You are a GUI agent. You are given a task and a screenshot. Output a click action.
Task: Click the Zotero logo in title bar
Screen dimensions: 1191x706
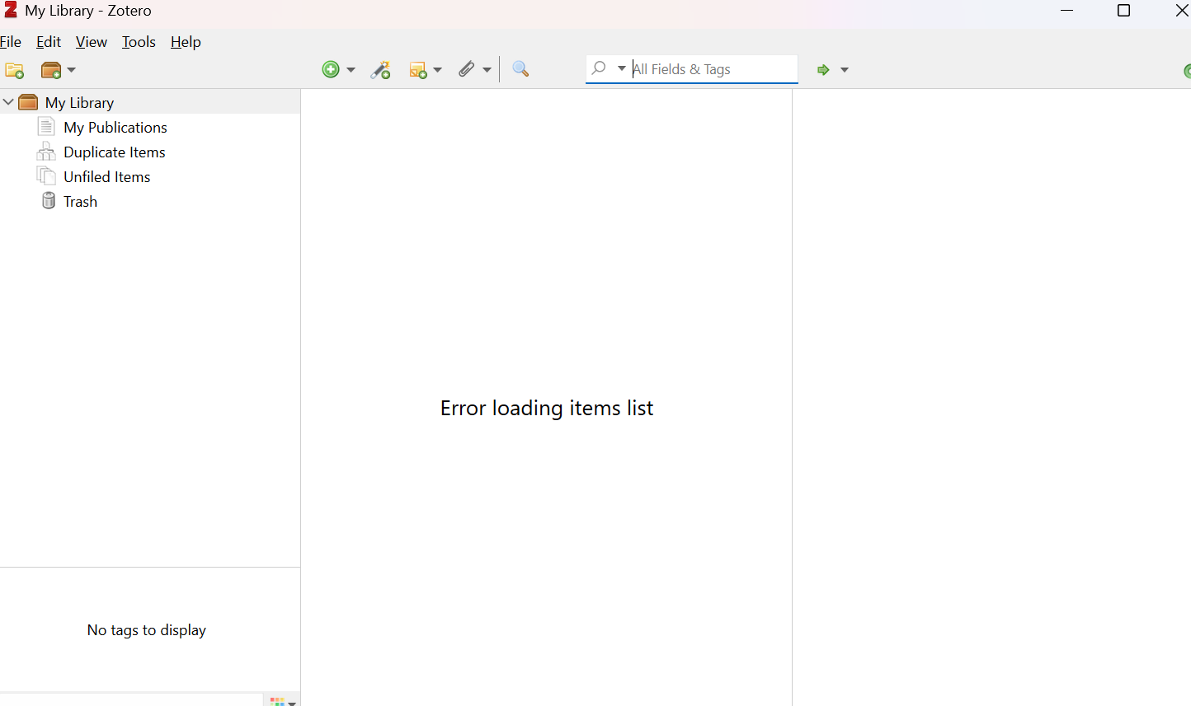click(x=11, y=10)
